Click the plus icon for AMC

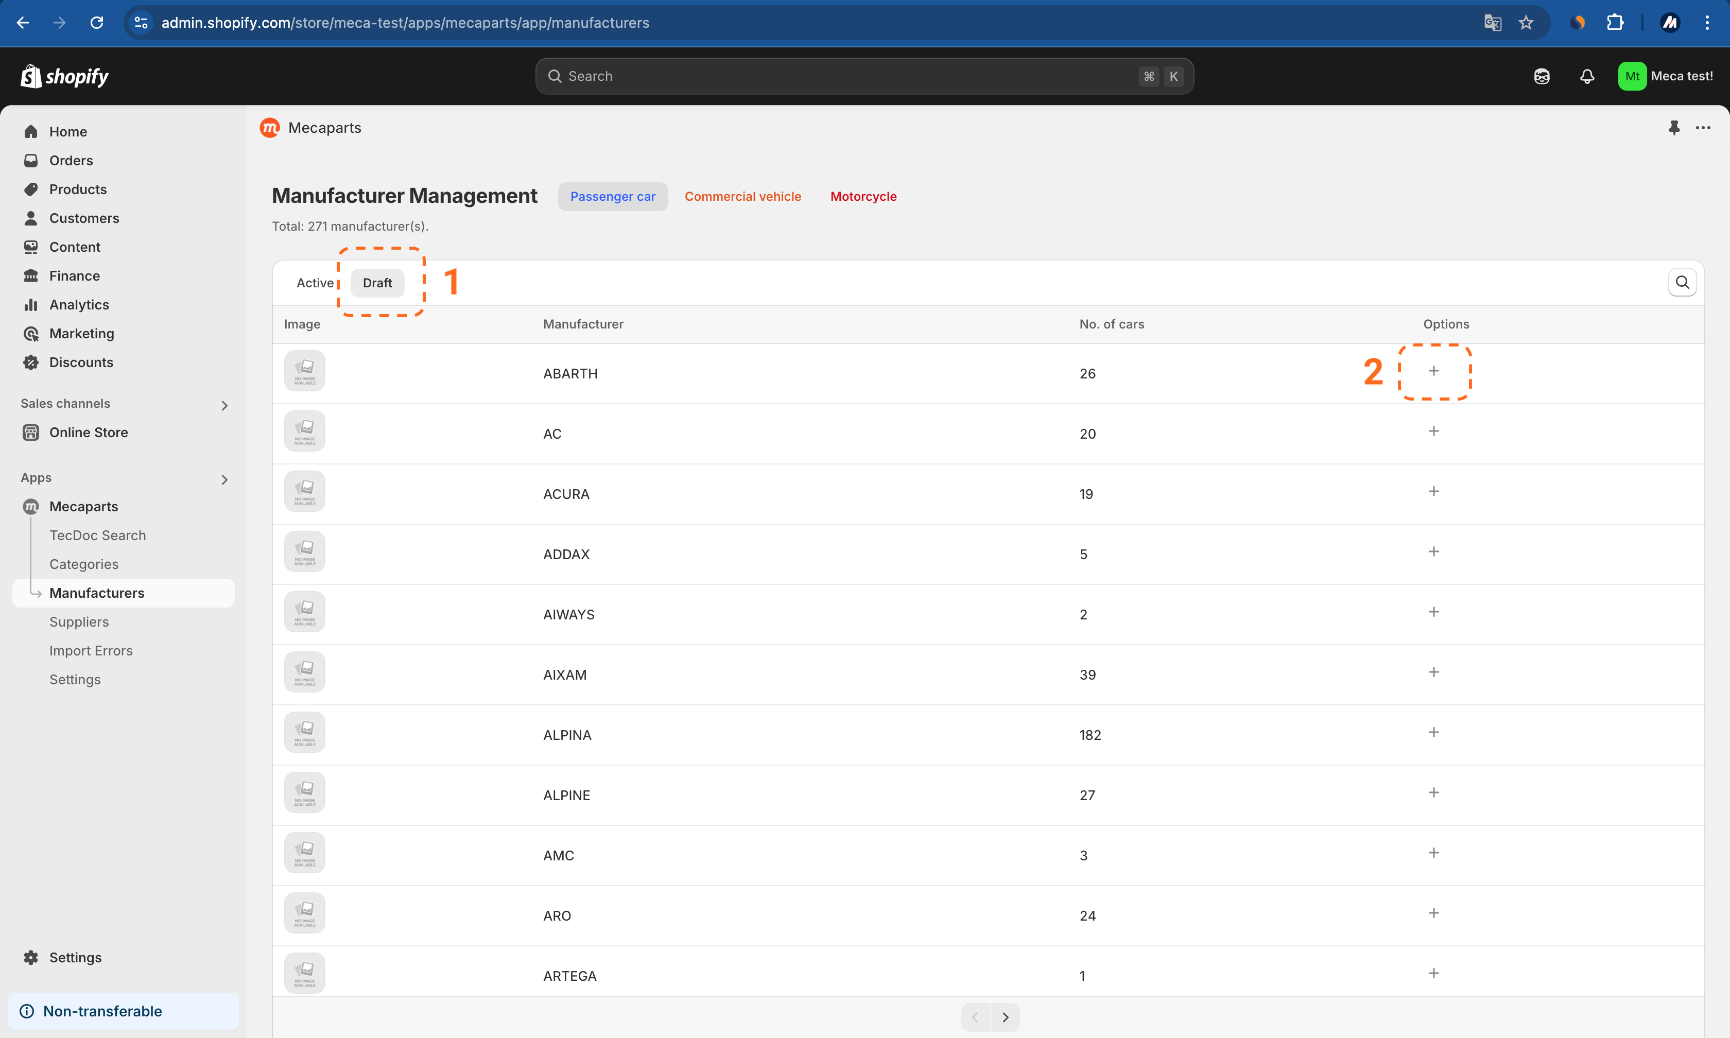tap(1433, 852)
